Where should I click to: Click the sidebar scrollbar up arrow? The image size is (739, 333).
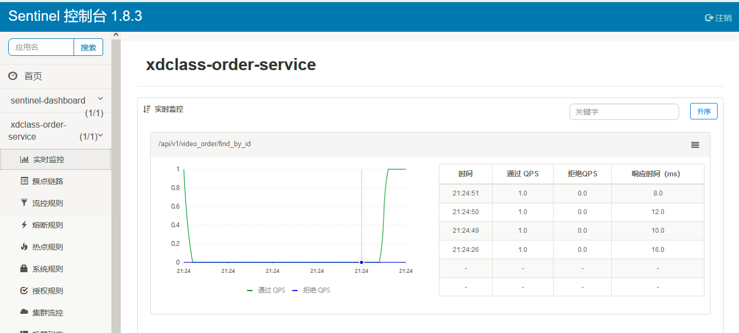(116, 35)
